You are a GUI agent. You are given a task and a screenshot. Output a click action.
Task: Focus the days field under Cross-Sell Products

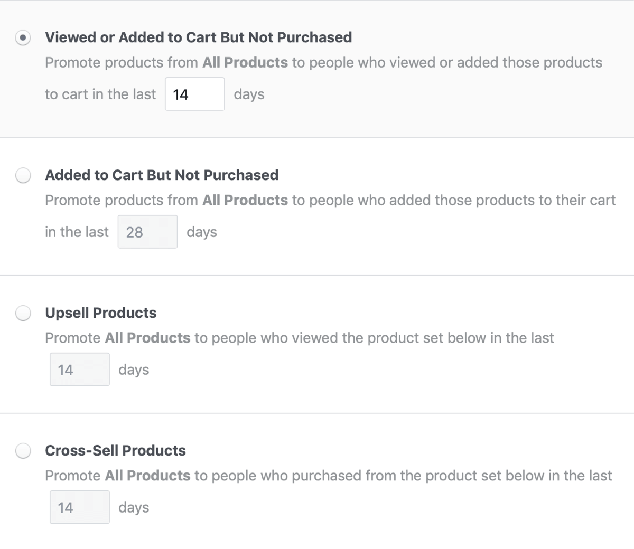click(x=80, y=507)
